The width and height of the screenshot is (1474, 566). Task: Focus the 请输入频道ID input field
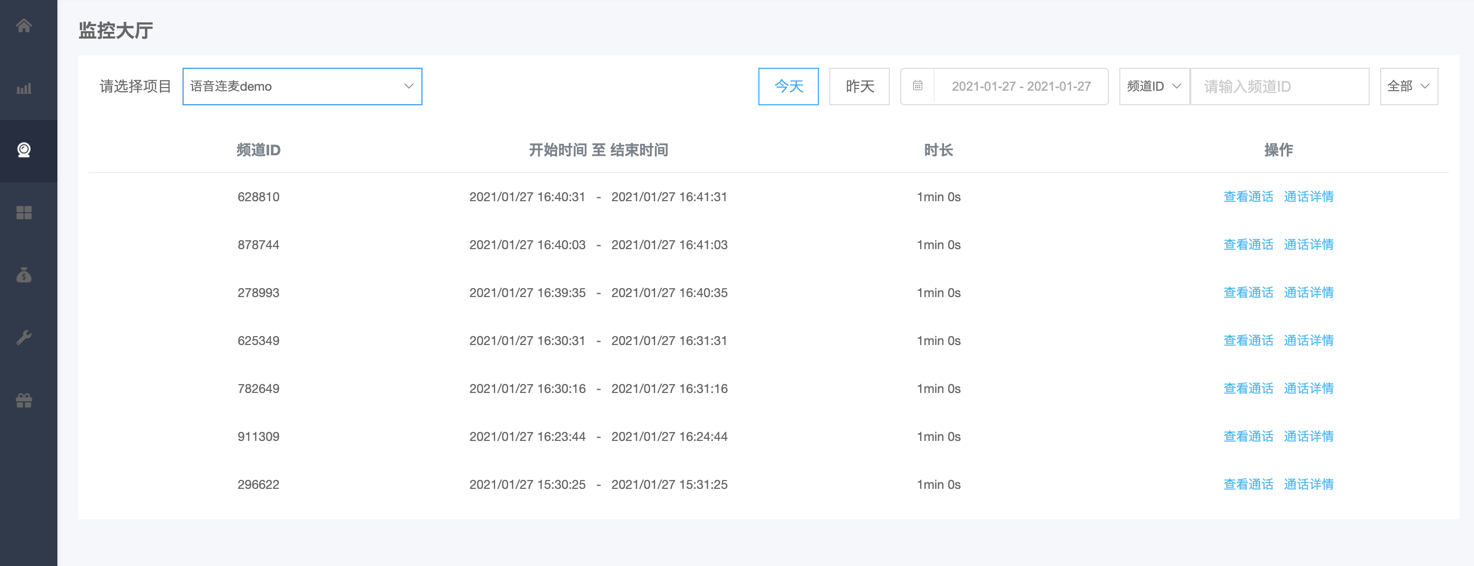click(1280, 87)
